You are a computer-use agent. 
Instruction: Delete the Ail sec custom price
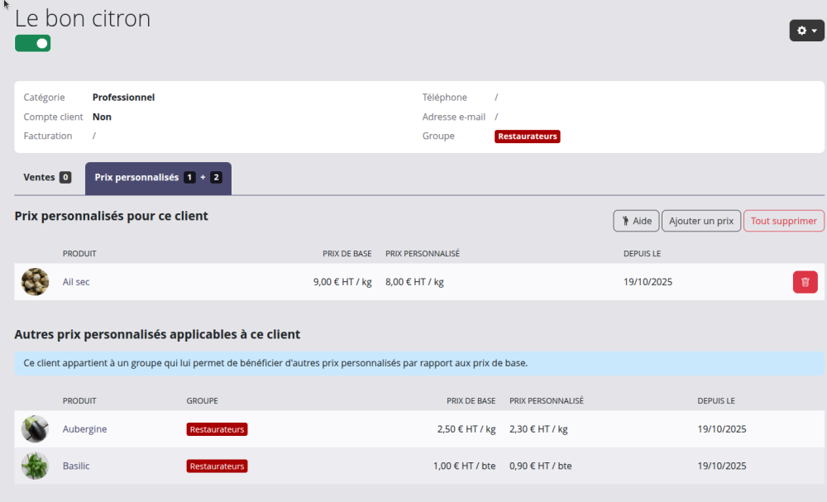(805, 282)
